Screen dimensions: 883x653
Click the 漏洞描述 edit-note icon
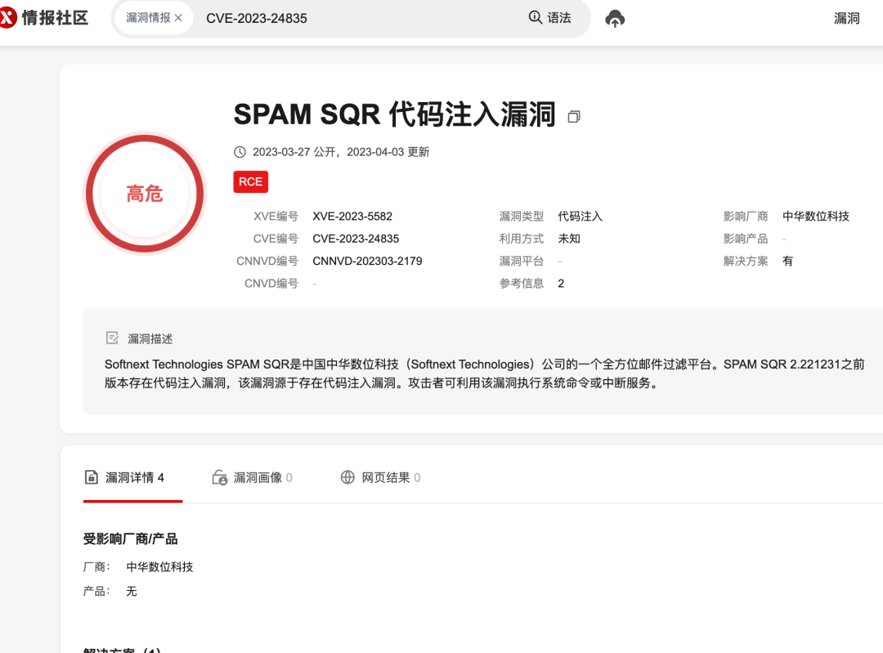pyautogui.click(x=113, y=338)
